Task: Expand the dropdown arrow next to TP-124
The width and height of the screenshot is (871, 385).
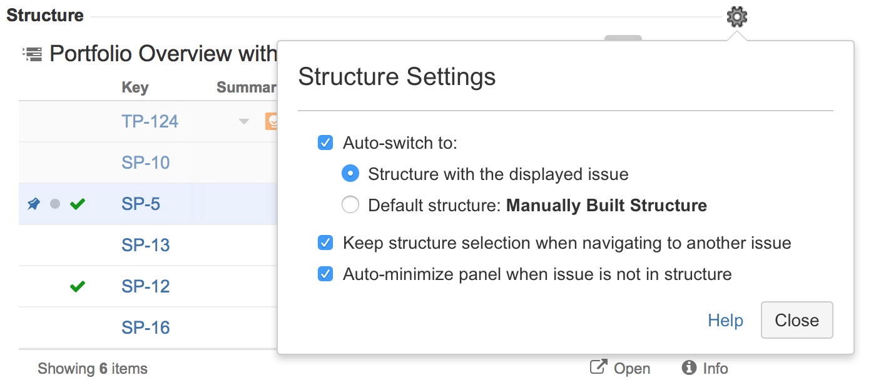Action: click(243, 121)
